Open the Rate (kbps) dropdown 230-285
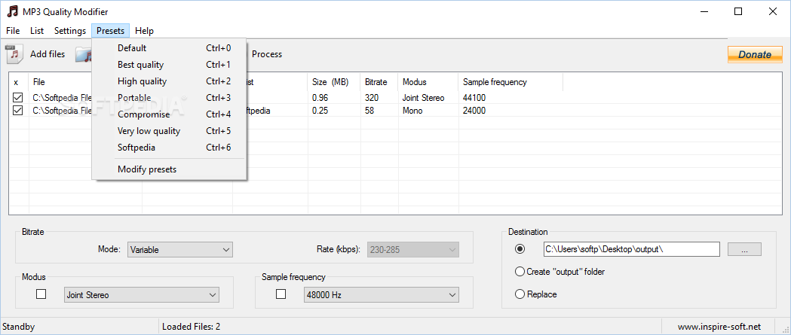Screen dimensions: 791x335 click(413, 249)
